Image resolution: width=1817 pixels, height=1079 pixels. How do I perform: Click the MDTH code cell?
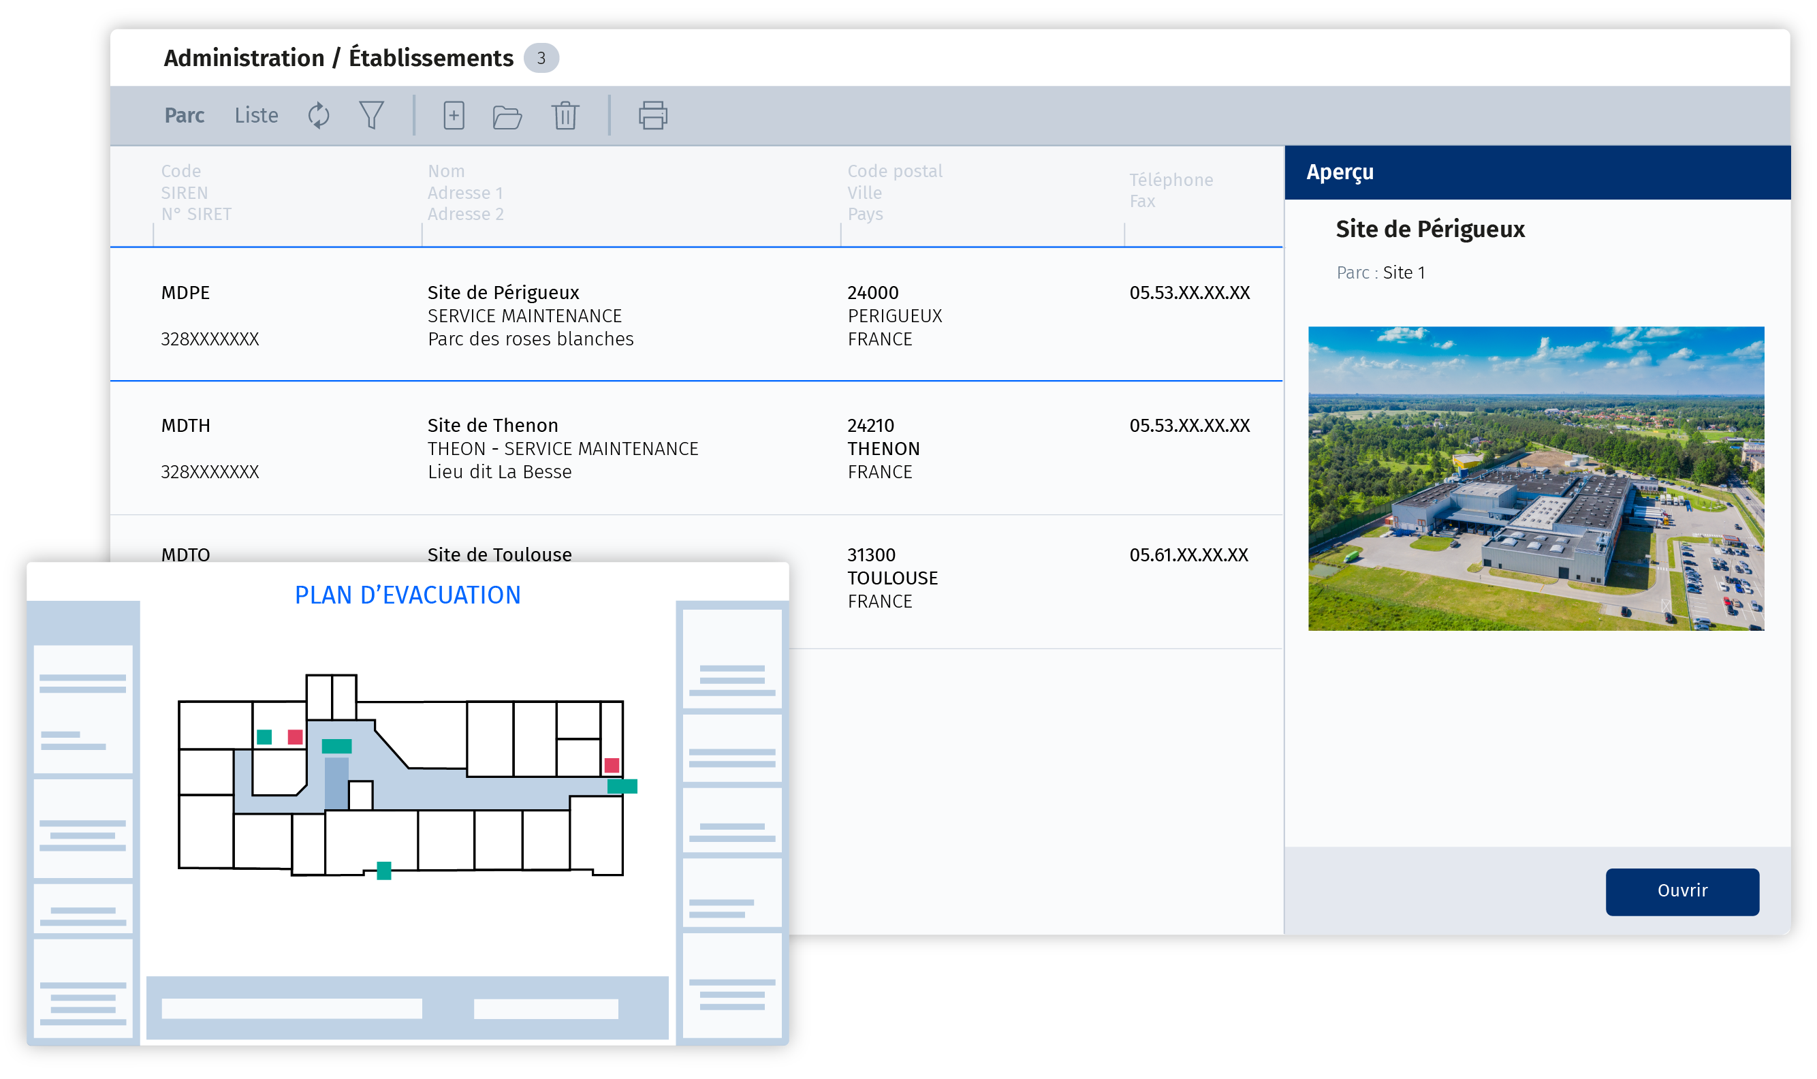[185, 425]
